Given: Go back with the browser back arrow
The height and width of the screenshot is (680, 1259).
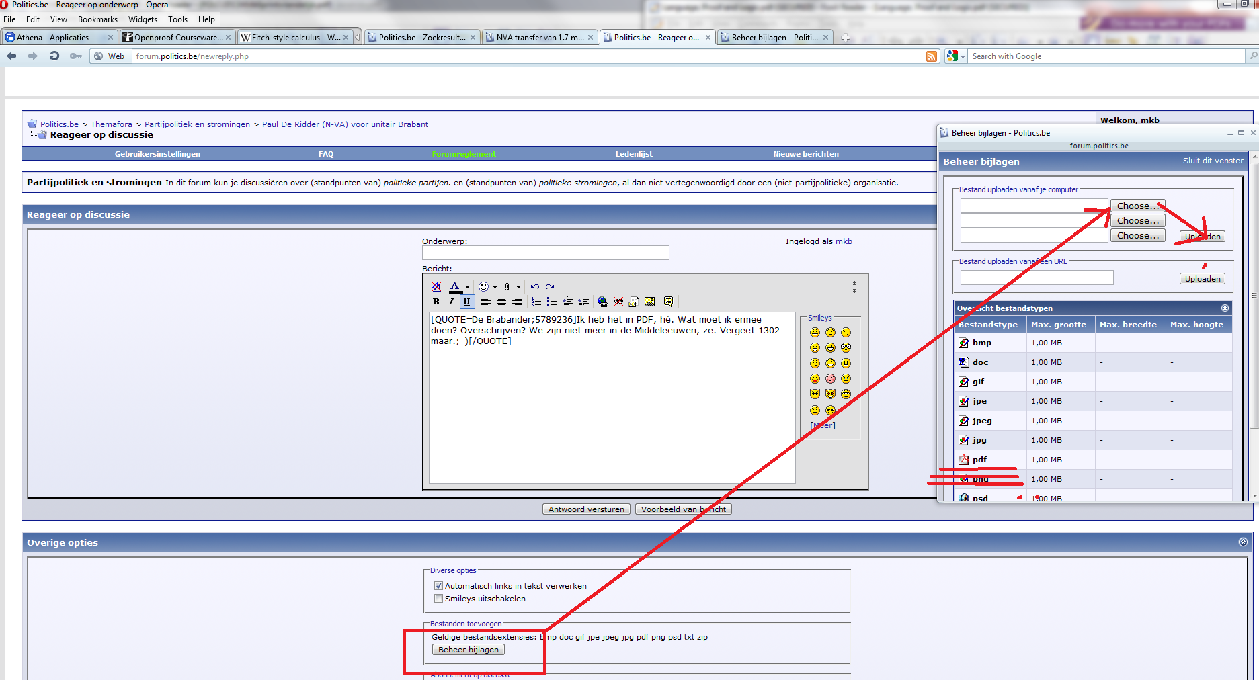Looking at the screenshot, I should 11,56.
